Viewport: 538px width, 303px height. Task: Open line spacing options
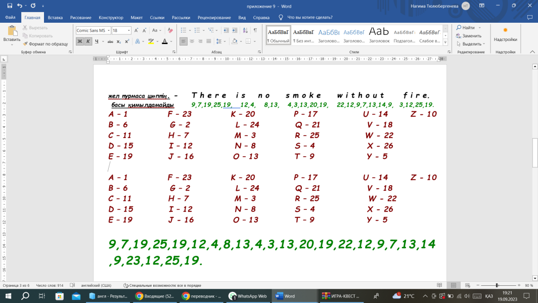point(220,41)
